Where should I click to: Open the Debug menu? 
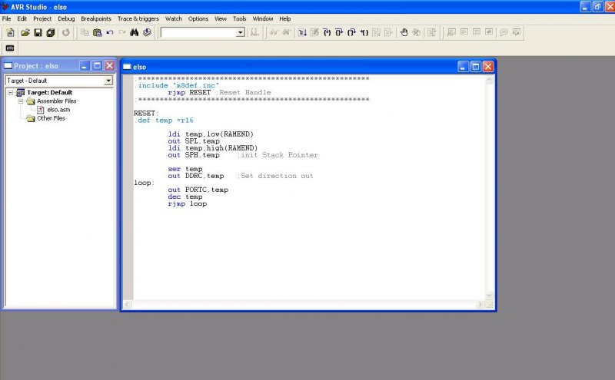[x=66, y=18]
